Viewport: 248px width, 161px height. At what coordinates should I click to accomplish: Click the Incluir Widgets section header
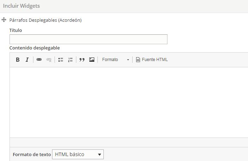pyautogui.click(x=21, y=6)
